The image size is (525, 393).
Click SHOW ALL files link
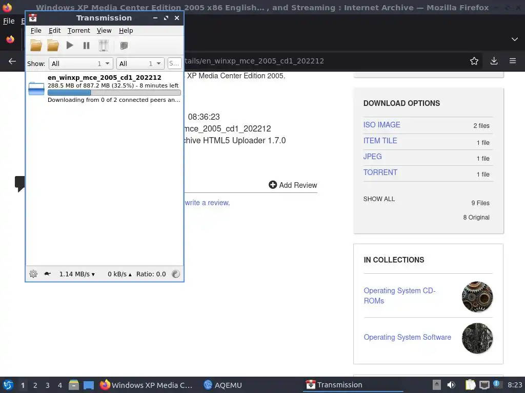(379, 199)
